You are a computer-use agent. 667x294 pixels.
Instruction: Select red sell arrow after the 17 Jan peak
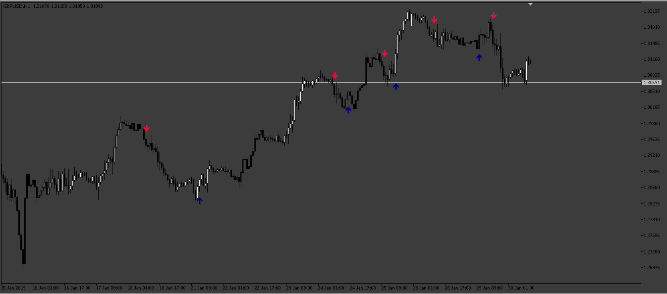click(146, 128)
